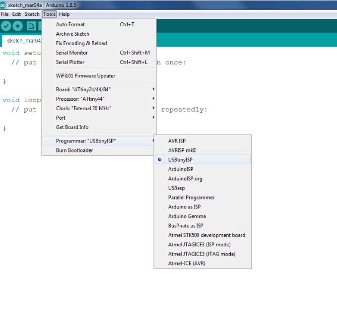337x336 pixels.
Task: Launch WiFi101 Firmware Updater
Action: tap(99, 76)
